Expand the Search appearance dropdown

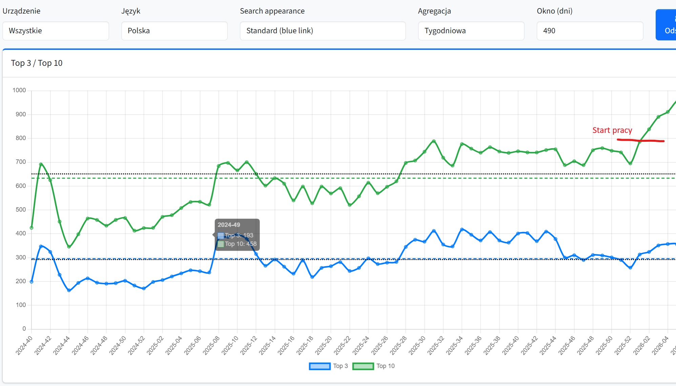tap(323, 31)
